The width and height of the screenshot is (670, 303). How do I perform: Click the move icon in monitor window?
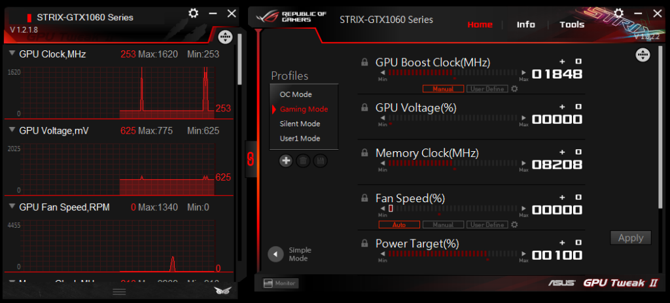click(x=225, y=37)
